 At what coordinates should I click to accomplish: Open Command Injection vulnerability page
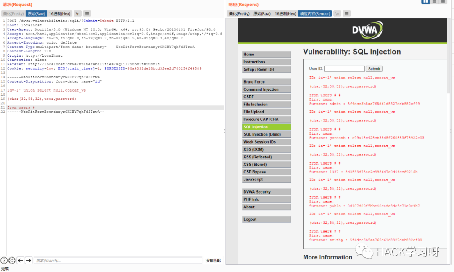pyautogui.click(x=267, y=89)
